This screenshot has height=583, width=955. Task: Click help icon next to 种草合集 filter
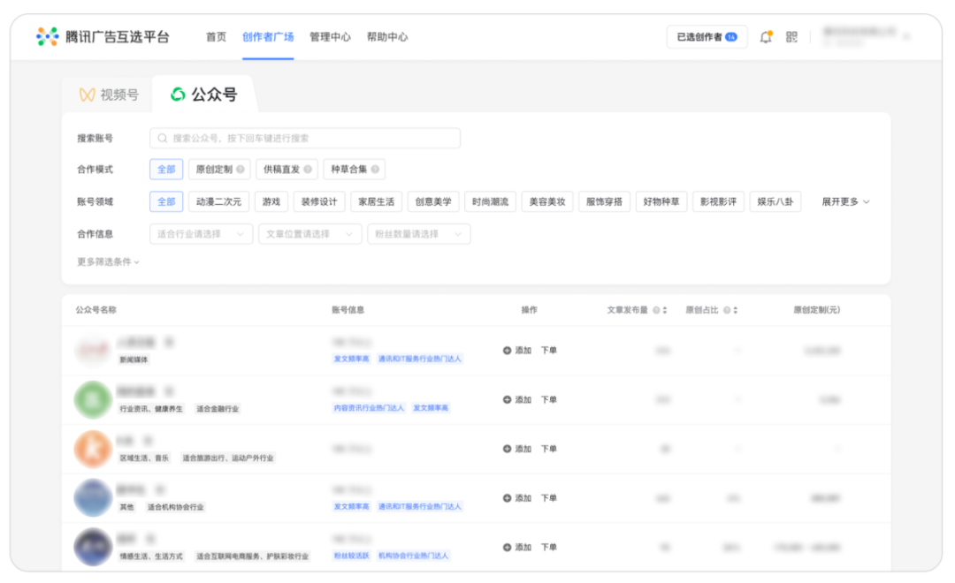point(375,170)
